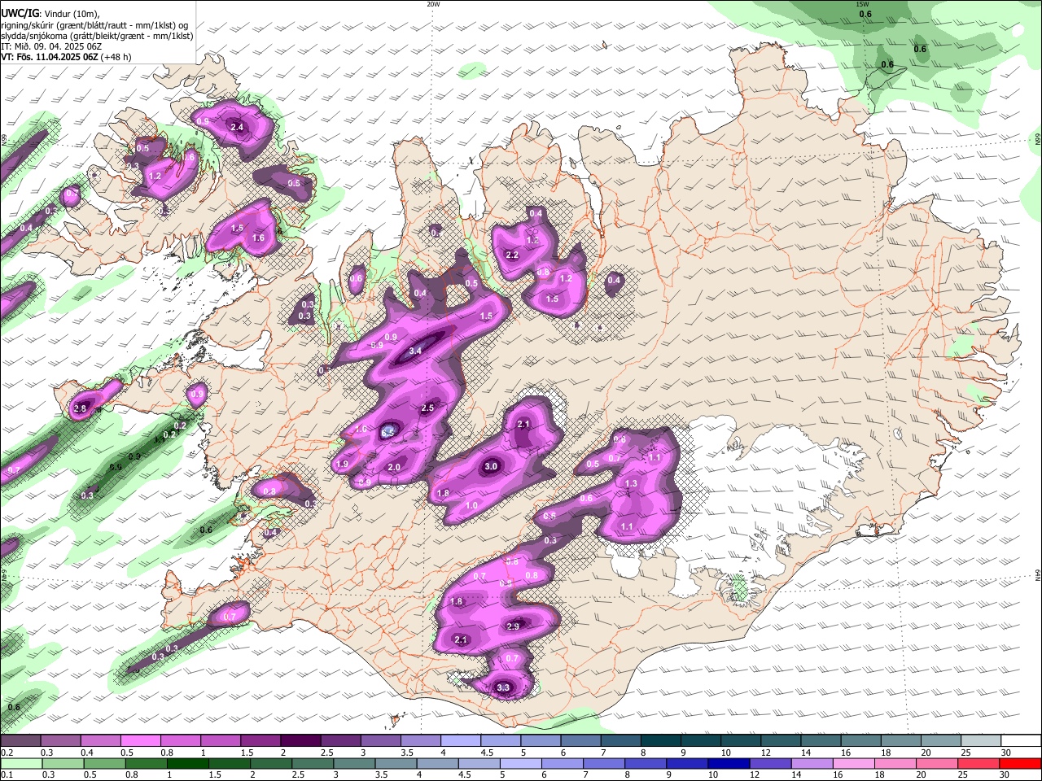The width and height of the screenshot is (1042, 781).
Task: Click the '2.2' value in the north
Action: click(512, 255)
